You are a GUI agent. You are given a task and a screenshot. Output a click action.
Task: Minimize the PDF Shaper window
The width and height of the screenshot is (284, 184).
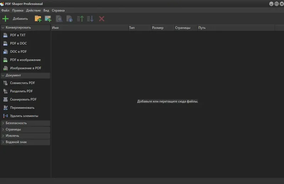tap(271, 4)
